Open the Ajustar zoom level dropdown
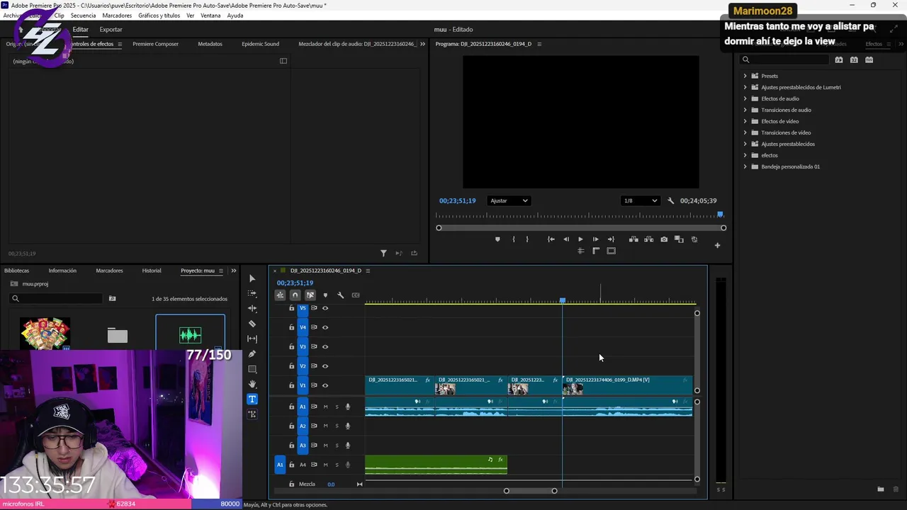Image resolution: width=907 pixels, height=510 pixels. [509, 201]
